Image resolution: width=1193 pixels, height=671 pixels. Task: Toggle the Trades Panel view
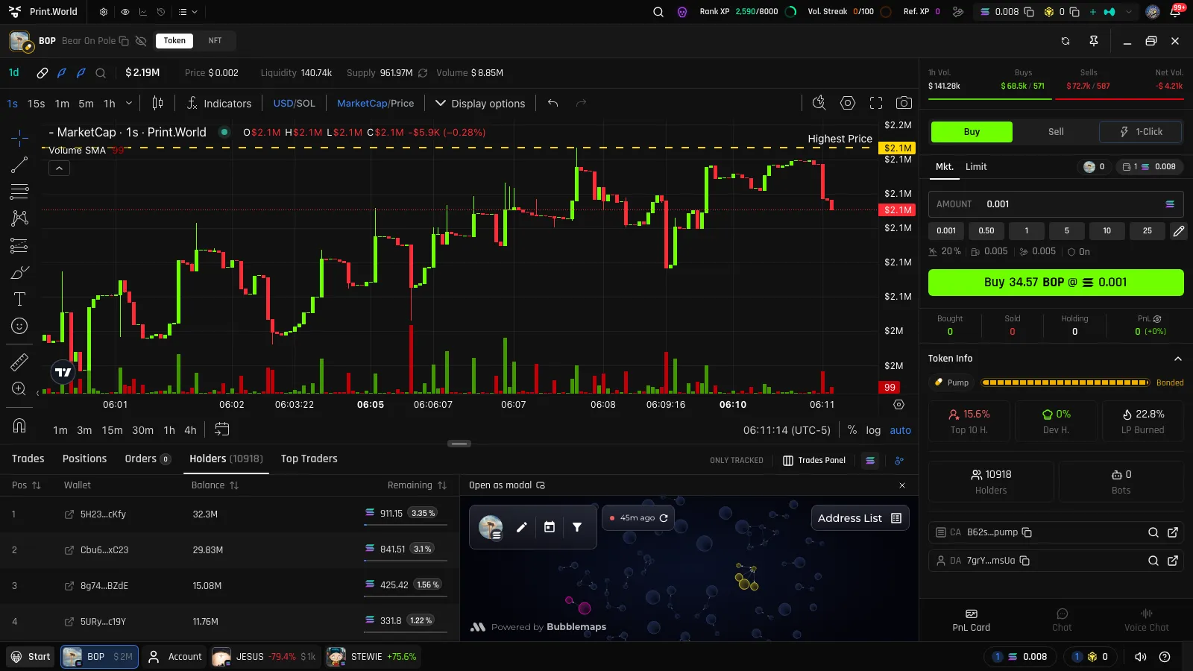pos(814,461)
